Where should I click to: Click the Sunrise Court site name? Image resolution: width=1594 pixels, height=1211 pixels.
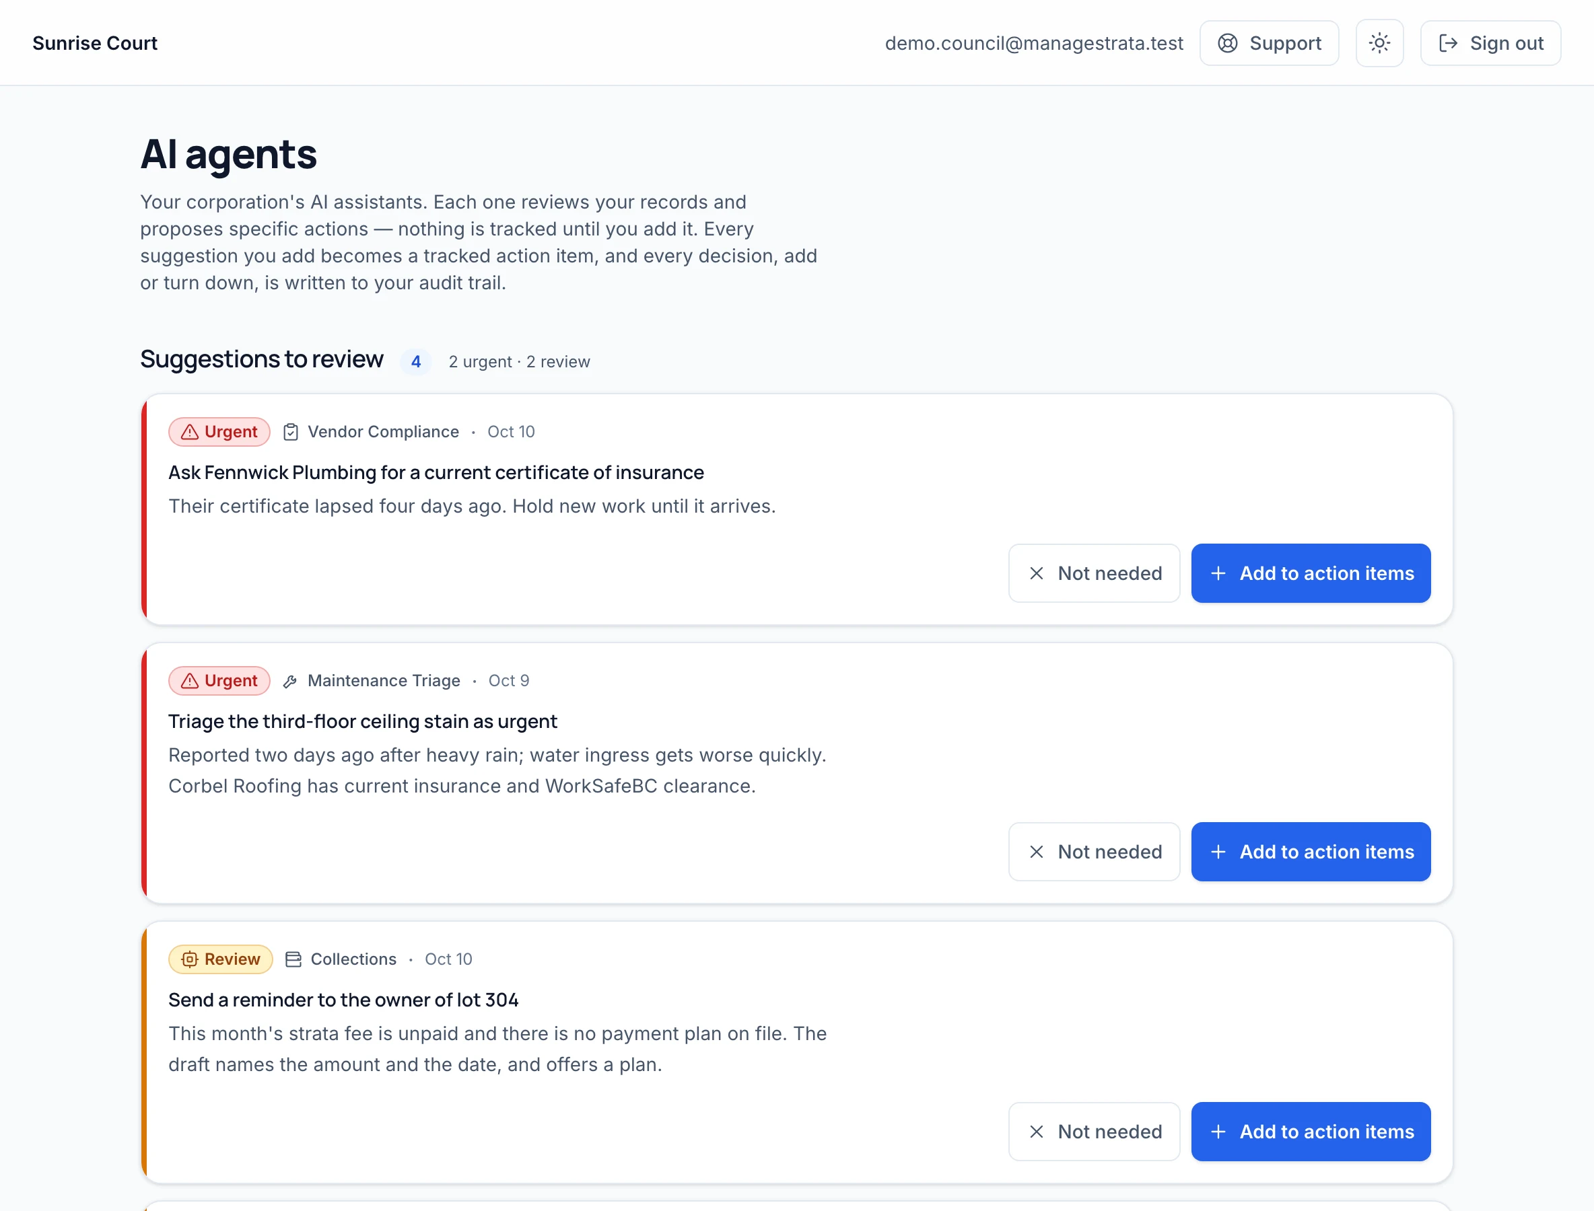tap(94, 43)
